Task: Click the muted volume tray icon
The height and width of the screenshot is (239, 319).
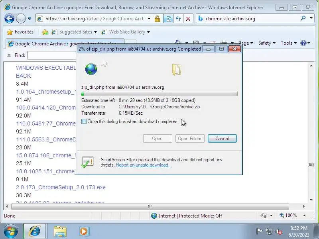Action: pos(278,231)
